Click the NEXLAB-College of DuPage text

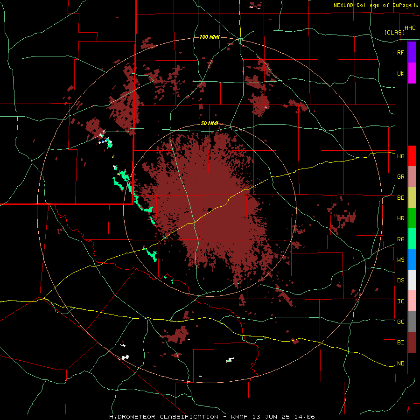(373, 5)
